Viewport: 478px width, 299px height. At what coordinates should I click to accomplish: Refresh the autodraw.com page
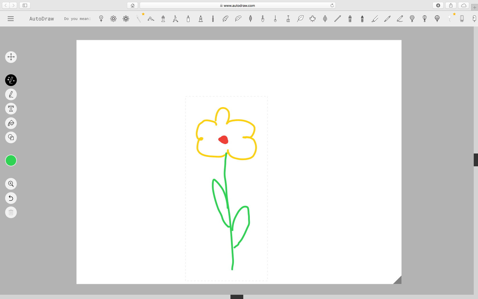(332, 5)
